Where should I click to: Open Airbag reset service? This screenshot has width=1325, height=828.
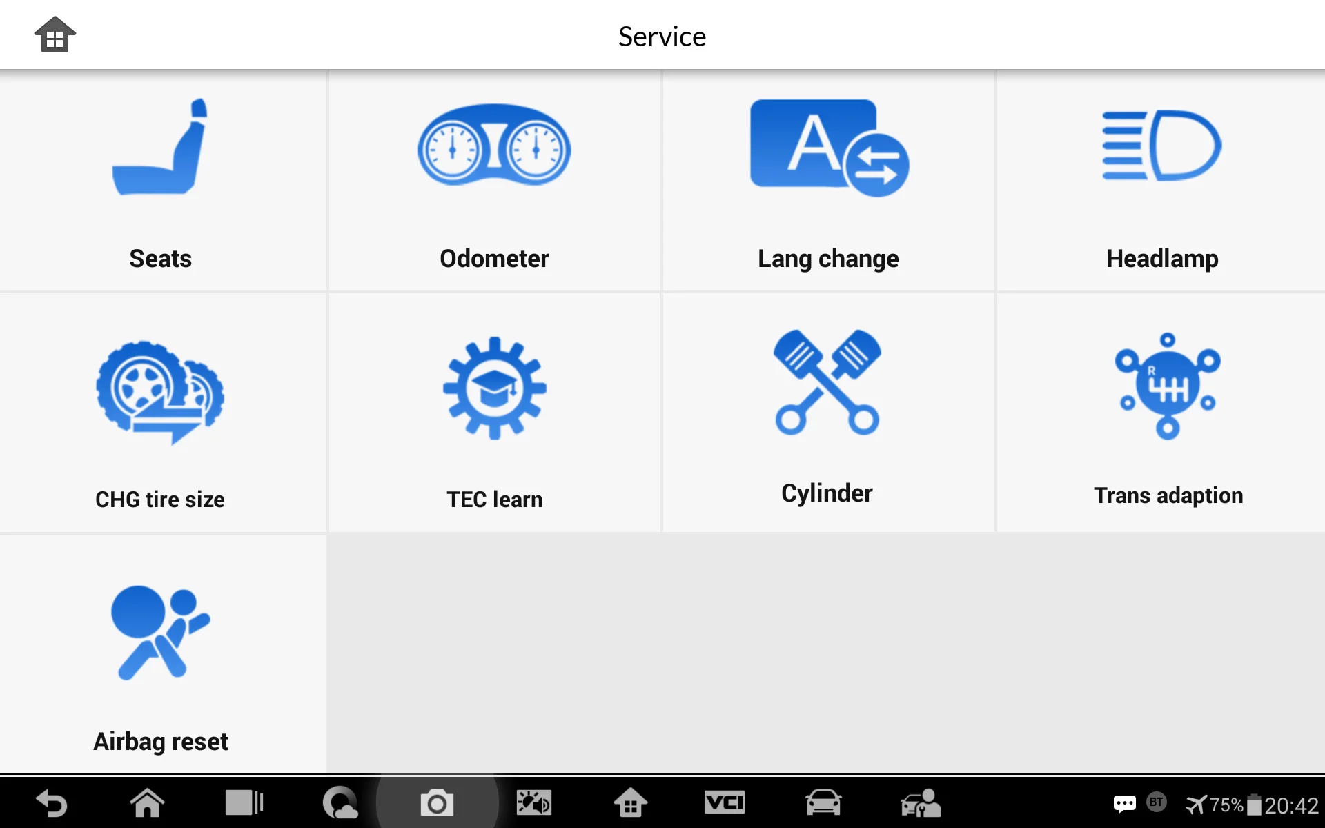coord(160,658)
